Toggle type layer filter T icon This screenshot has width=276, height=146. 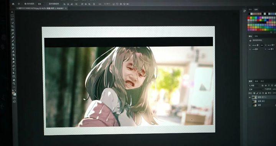[269, 86]
